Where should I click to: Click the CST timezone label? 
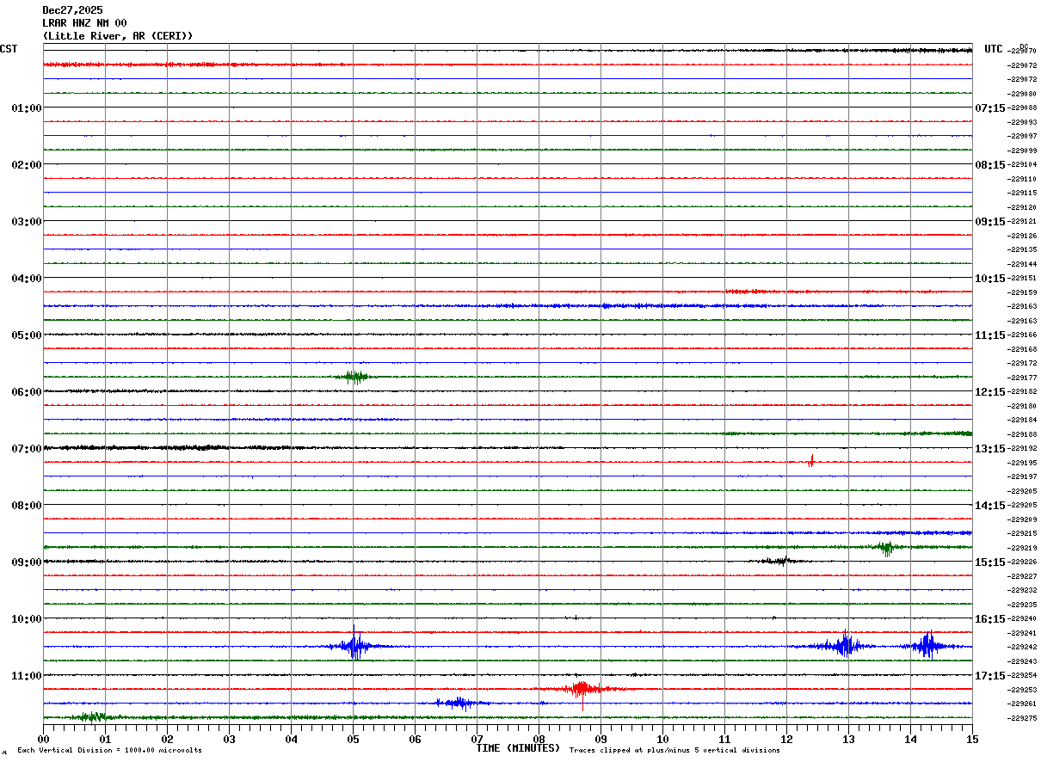9,49
